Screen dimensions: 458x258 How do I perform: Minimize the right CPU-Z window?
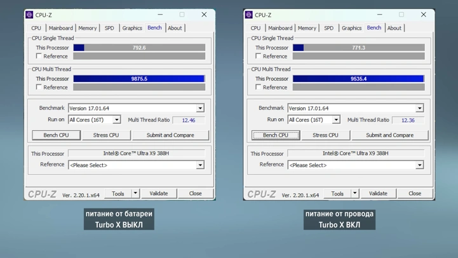click(379, 15)
